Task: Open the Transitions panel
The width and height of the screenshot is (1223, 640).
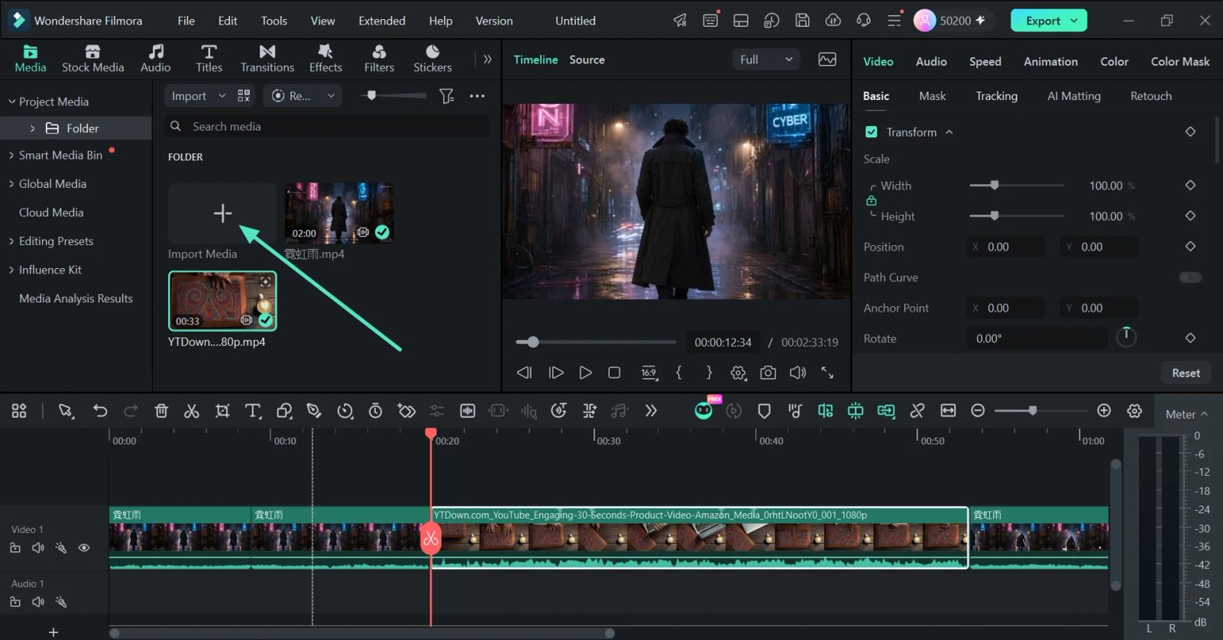Action: pos(267,59)
